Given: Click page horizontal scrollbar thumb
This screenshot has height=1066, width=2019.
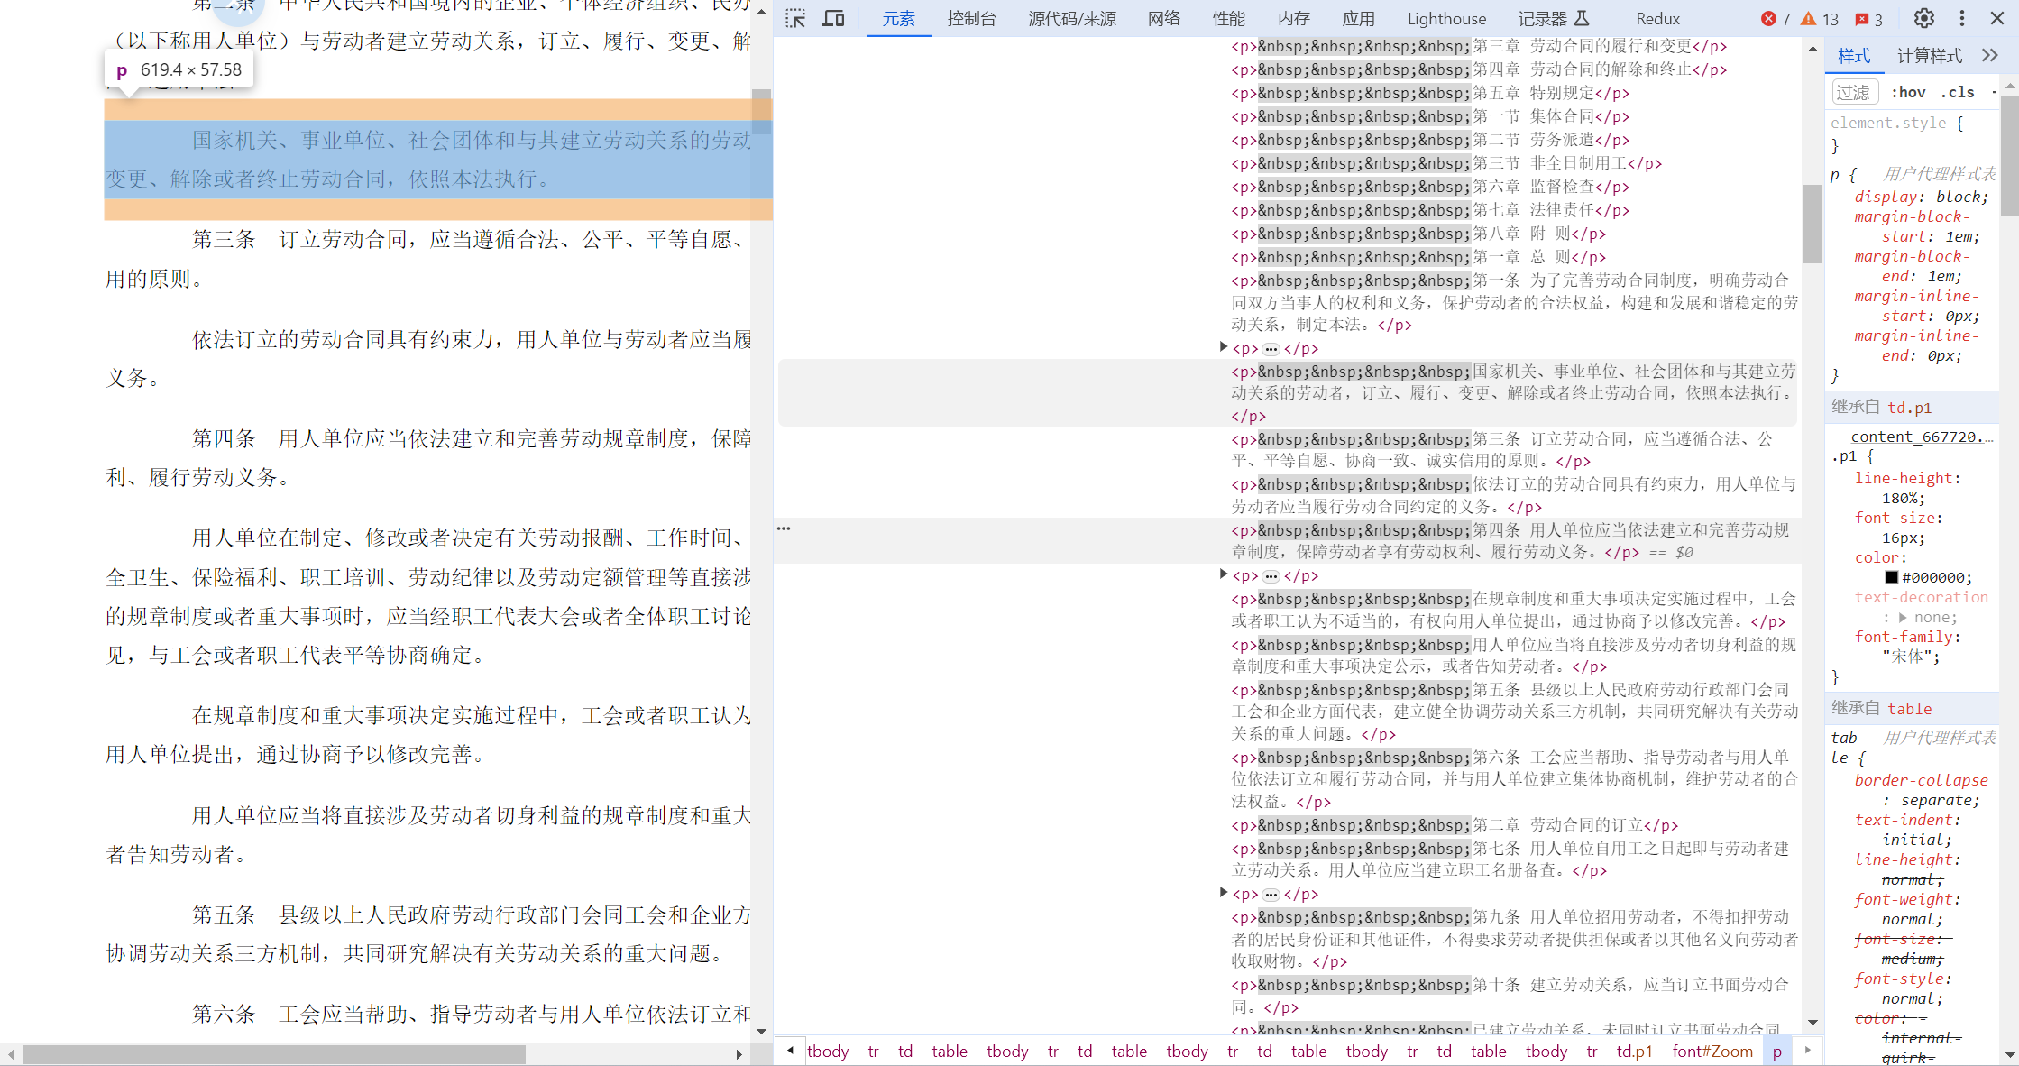Looking at the screenshot, I should pos(274,1054).
